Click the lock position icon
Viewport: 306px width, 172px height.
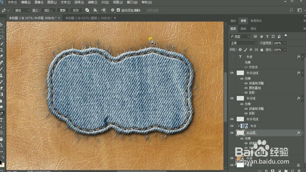[x=251, y=50]
